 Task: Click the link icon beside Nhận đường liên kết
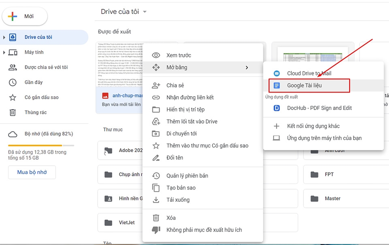(x=156, y=97)
